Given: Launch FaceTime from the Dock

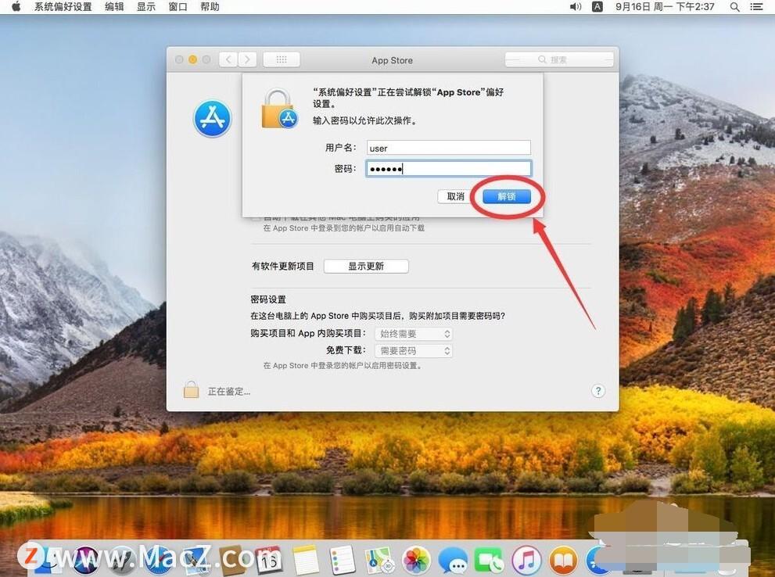Looking at the screenshot, I should click(x=490, y=559).
